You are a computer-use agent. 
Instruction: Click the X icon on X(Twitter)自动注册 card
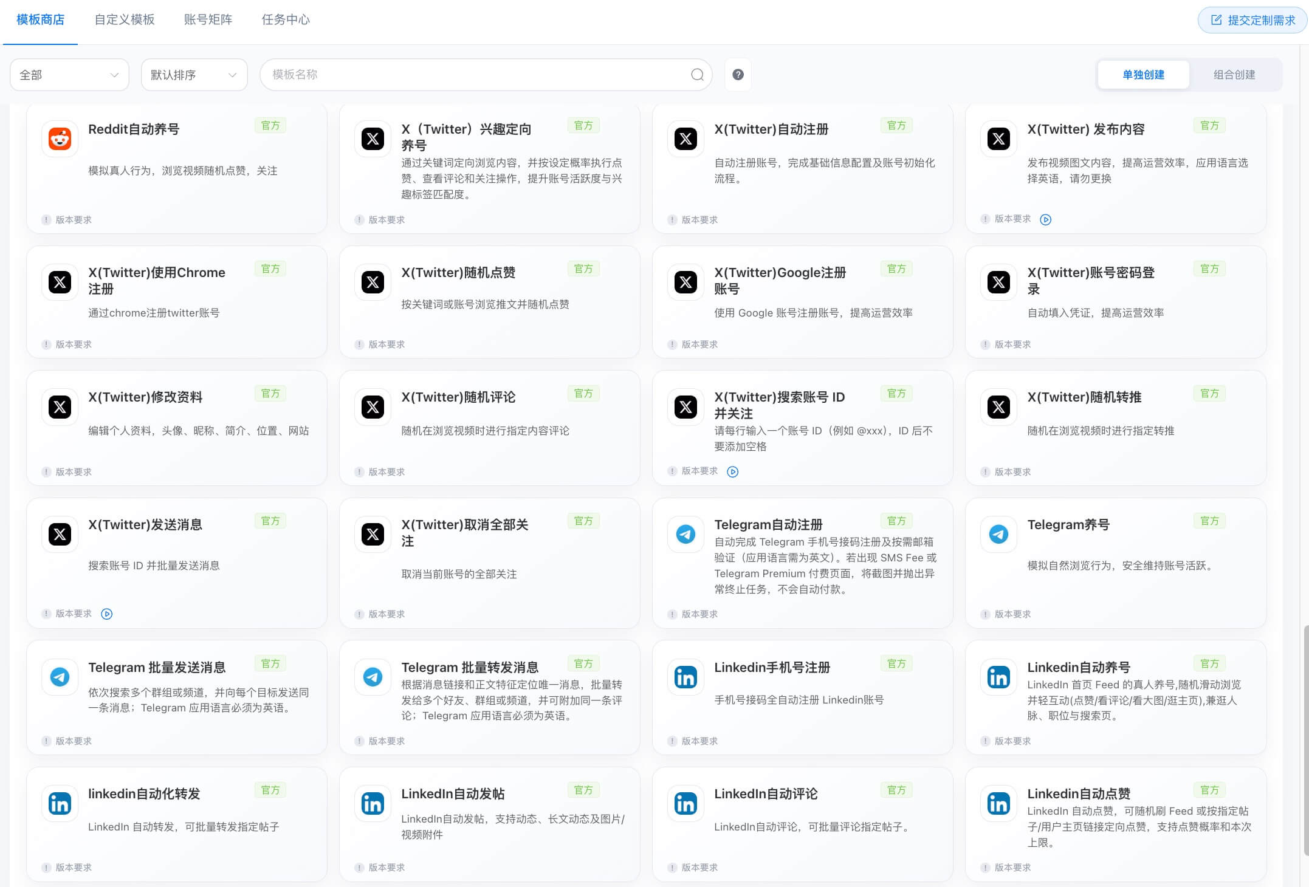685,139
